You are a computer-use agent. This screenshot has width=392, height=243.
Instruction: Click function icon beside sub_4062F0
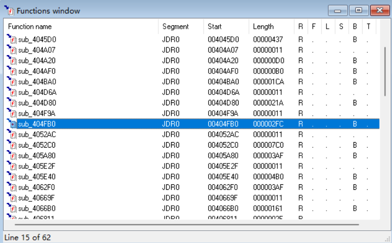[11, 187]
